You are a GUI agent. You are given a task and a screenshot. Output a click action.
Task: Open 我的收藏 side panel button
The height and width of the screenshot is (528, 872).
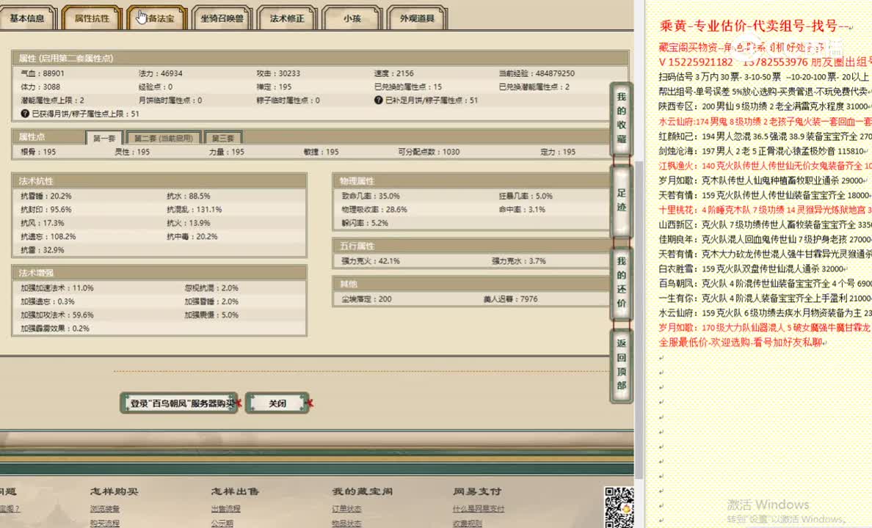tap(621, 118)
